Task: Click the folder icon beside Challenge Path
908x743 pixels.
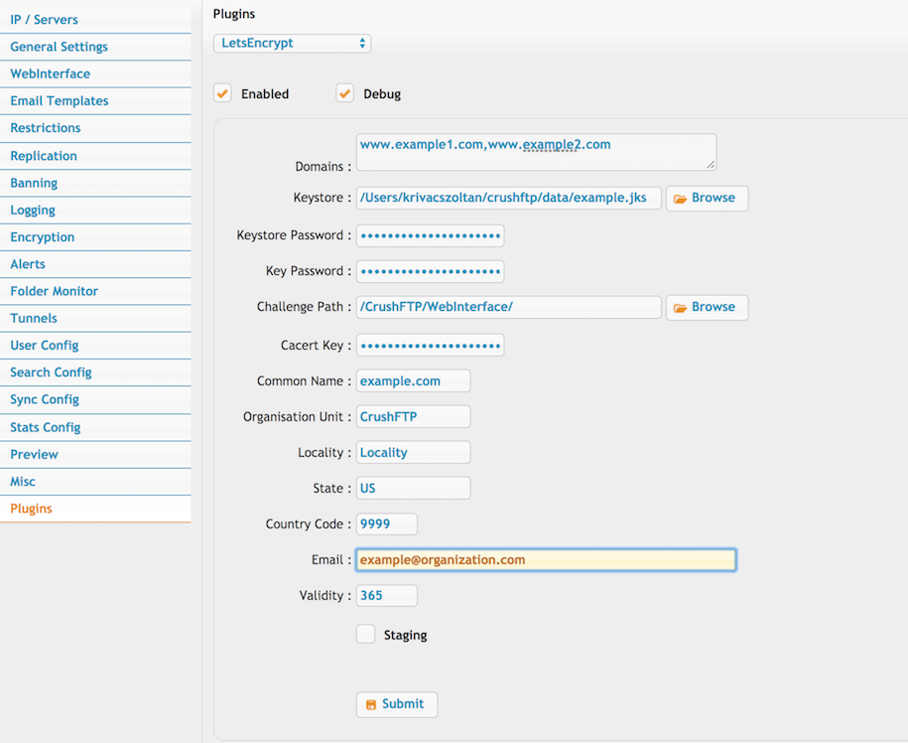Action: coord(680,308)
